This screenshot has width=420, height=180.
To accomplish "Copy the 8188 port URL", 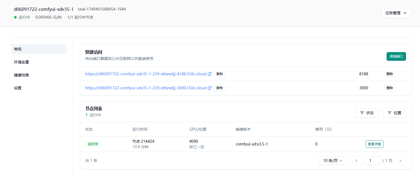I will [x=219, y=74].
